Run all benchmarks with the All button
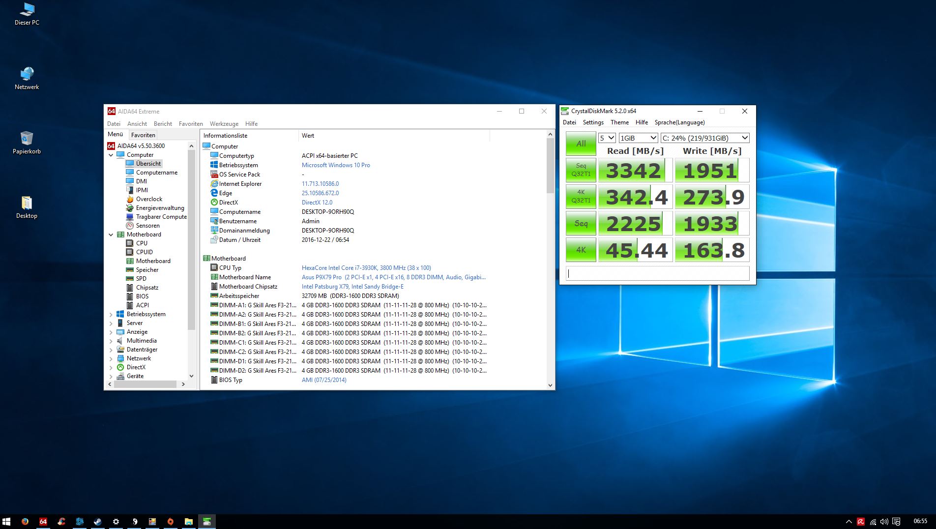This screenshot has width=936, height=529. (x=581, y=144)
